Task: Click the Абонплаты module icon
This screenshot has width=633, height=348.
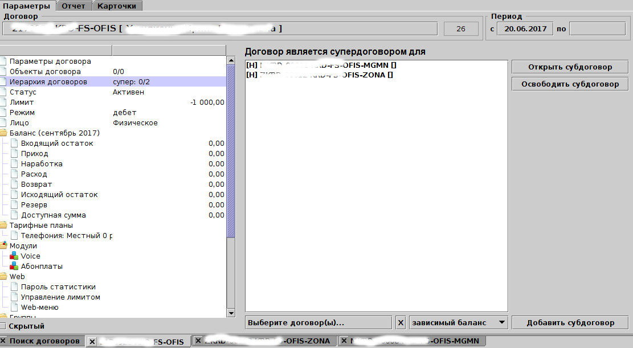Action: 15,267
